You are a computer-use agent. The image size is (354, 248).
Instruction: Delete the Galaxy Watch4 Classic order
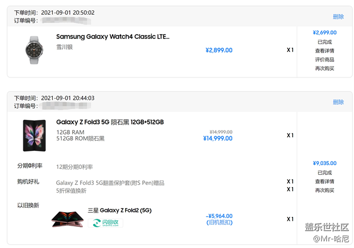338,17
